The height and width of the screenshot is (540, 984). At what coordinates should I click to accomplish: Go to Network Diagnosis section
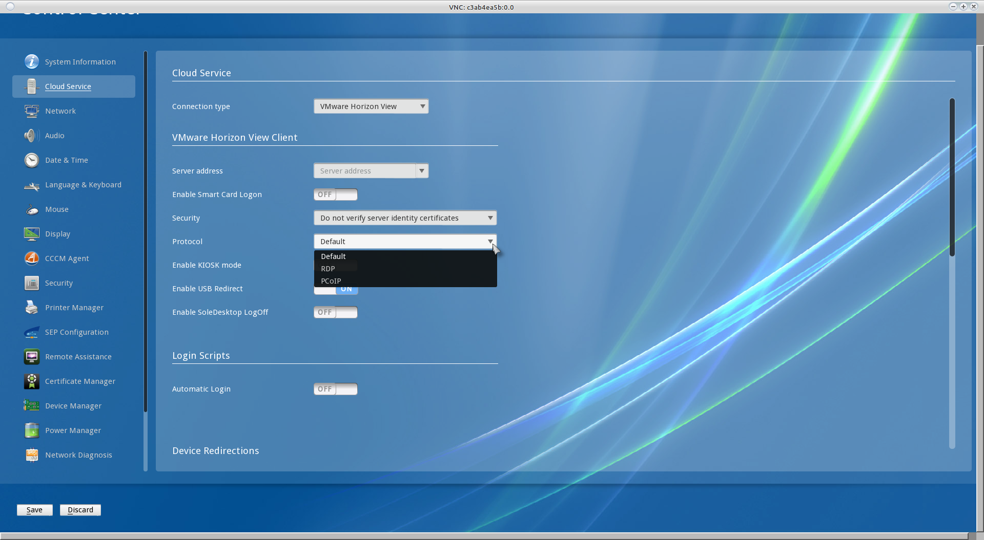click(78, 455)
